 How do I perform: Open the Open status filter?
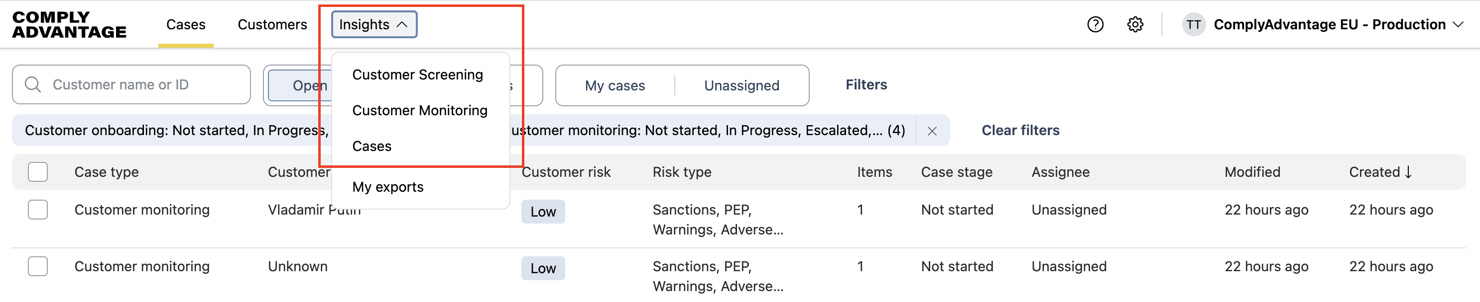pos(311,85)
